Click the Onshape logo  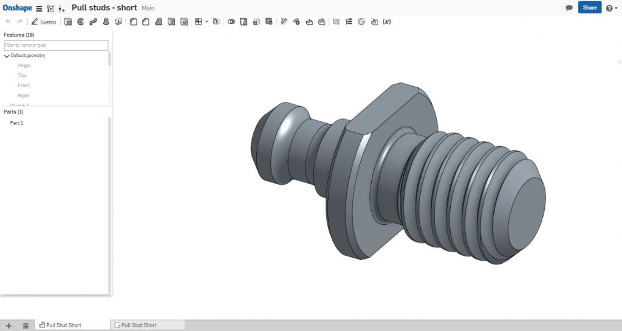(x=18, y=8)
